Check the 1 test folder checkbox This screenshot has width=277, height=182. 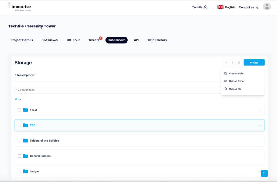(19, 110)
